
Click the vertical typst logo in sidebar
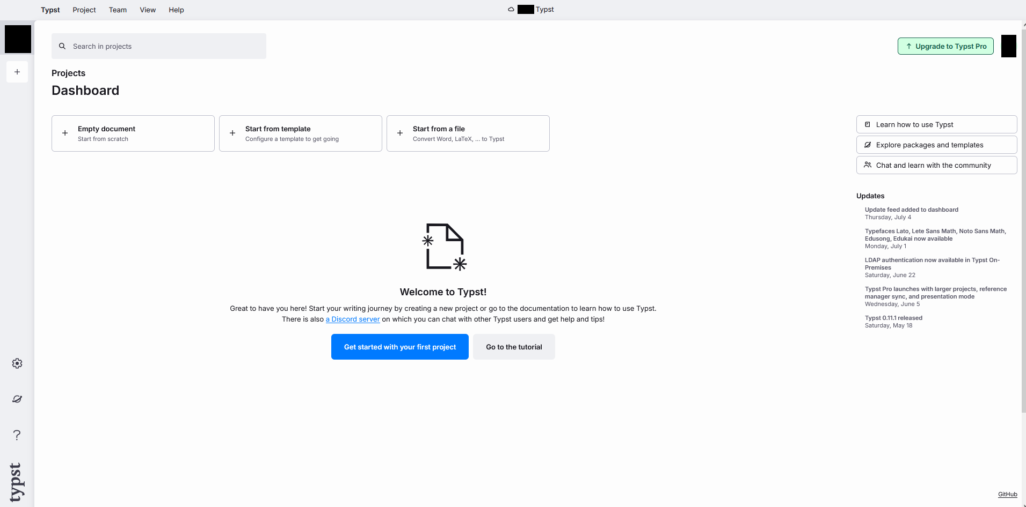point(16,482)
